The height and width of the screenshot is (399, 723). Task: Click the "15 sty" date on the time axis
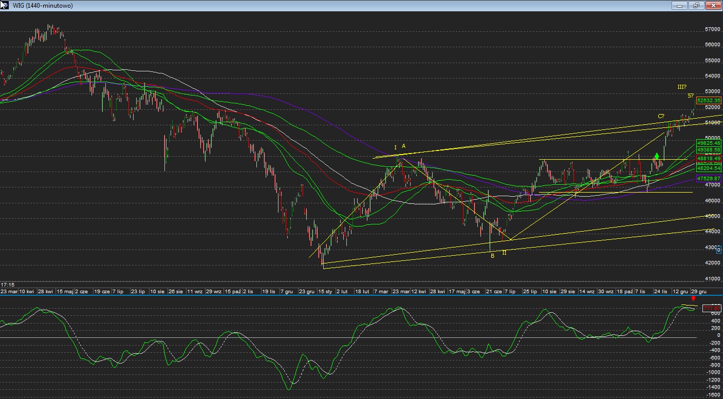[x=324, y=291]
